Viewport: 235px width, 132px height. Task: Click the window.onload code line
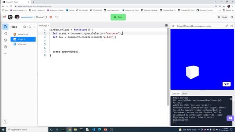(x=70, y=30)
